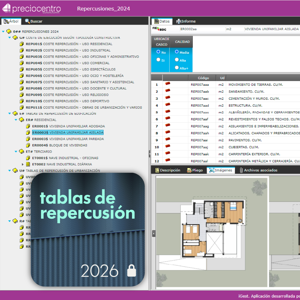
Task: Click the tablas de repercusión 2026 banner
Action: click(87, 229)
